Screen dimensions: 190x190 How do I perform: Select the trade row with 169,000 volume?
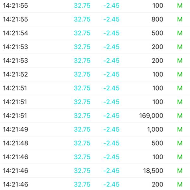click(x=95, y=116)
